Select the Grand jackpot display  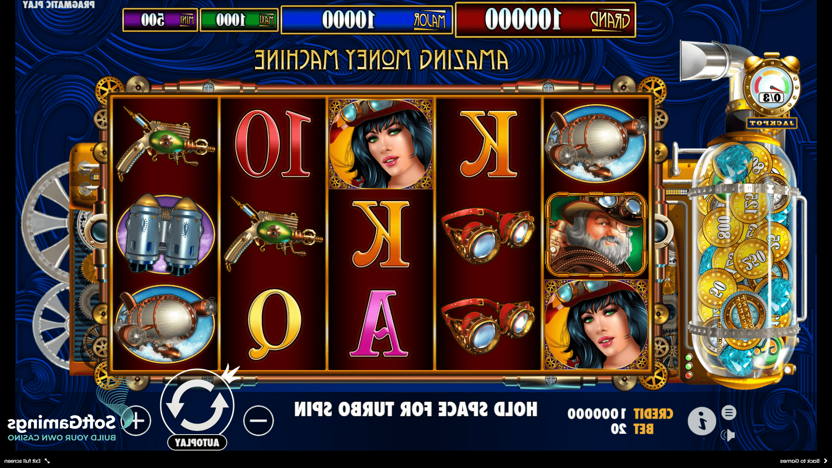546,19
